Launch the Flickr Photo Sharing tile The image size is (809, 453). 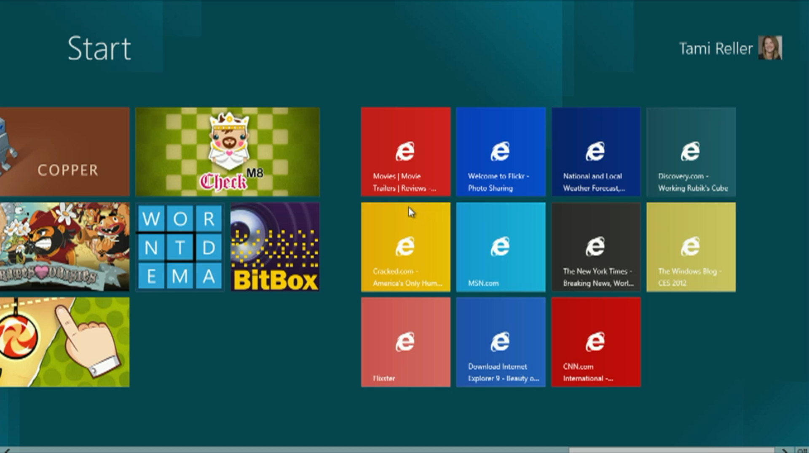[x=501, y=152]
